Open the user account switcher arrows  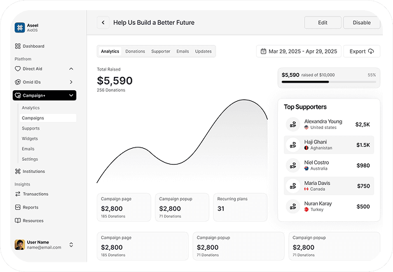tap(71, 245)
